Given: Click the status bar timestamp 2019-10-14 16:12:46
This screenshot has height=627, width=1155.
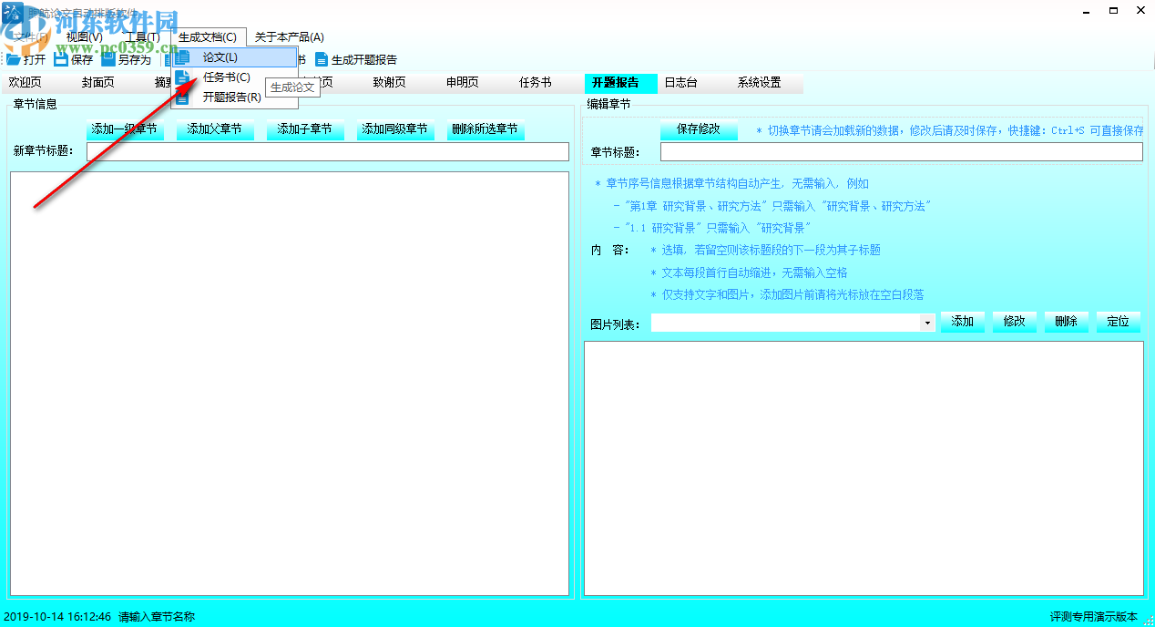Looking at the screenshot, I should click(57, 617).
